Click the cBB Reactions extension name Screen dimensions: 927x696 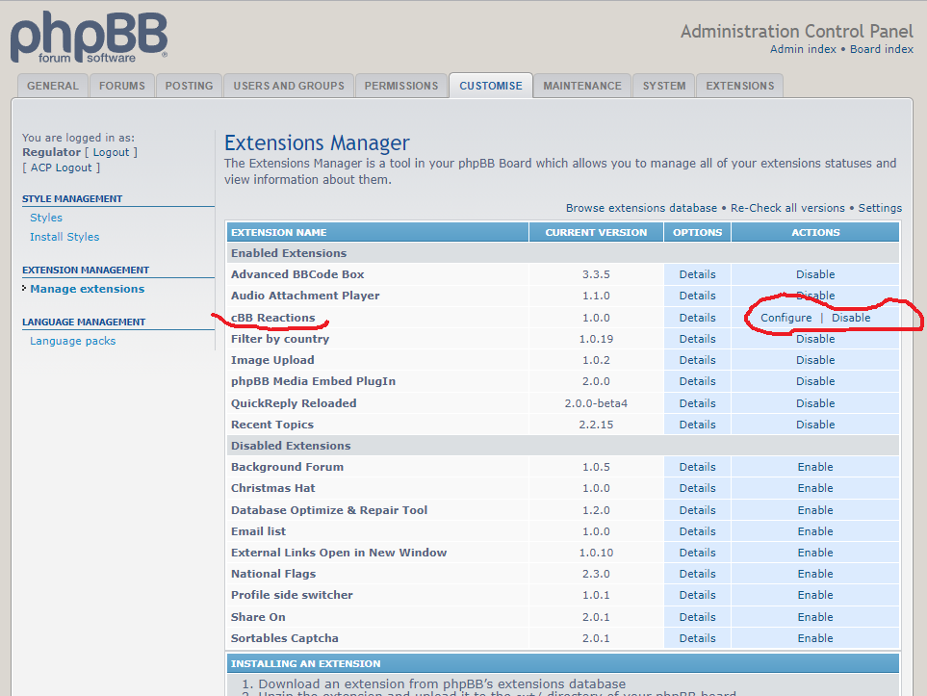tap(273, 318)
